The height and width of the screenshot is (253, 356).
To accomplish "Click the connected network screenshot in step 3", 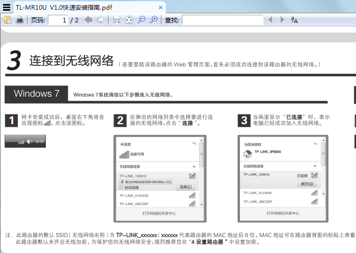I will 283,179.
